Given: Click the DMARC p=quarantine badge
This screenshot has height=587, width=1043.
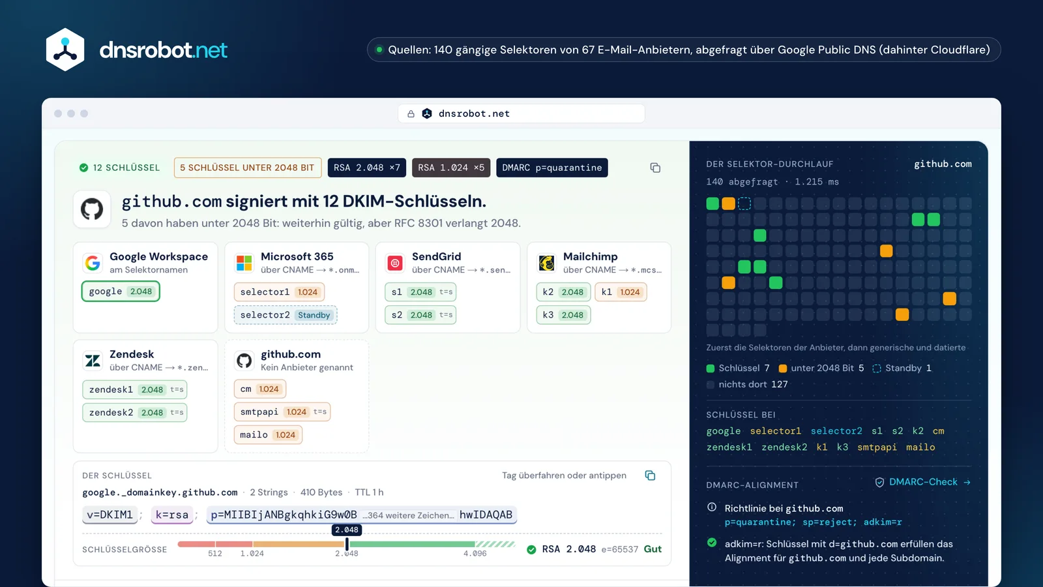Looking at the screenshot, I should coord(552,168).
